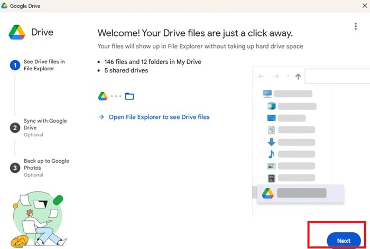This screenshot has width=370, height=249.
Task: Click the blue downloads arrow icon
Action: [x=271, y=142]
